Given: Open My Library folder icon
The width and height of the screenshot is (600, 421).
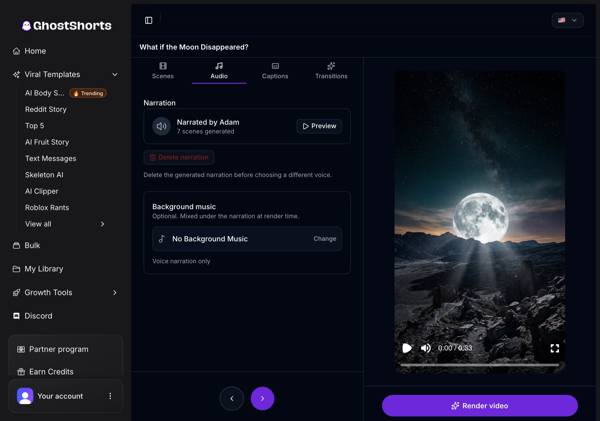Looking at the screenshot, I should [16, 269].
